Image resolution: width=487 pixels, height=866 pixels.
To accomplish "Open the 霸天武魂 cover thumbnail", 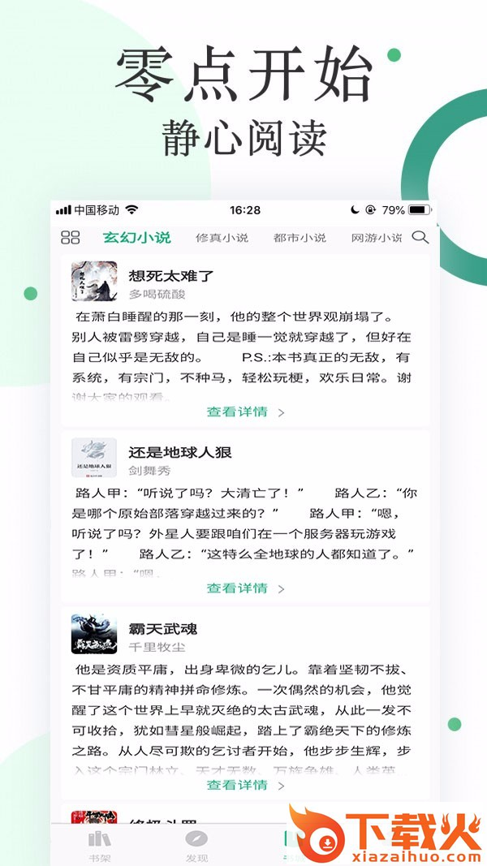I will (x=94, y=634).
